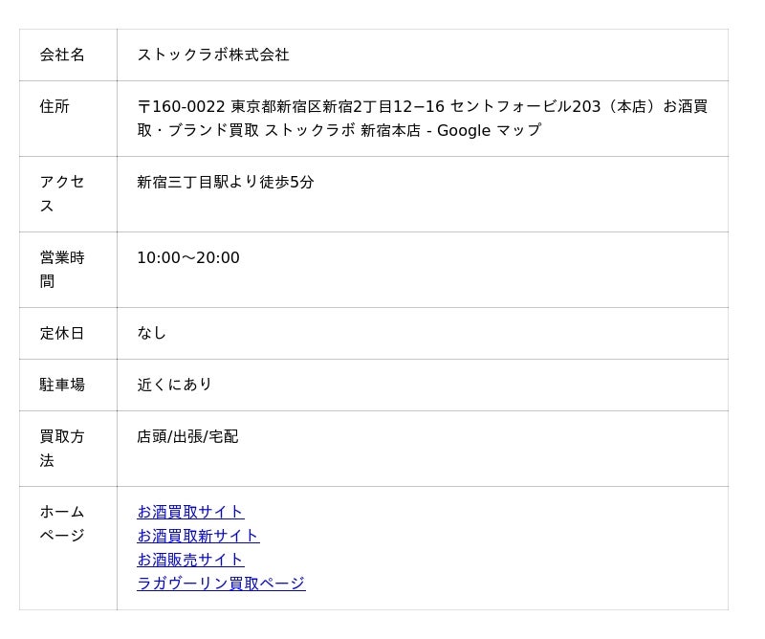Click the 店頭/出張/宅配 purchase method text
This screenshot has height=639, width=765.
tap(187, 436)
